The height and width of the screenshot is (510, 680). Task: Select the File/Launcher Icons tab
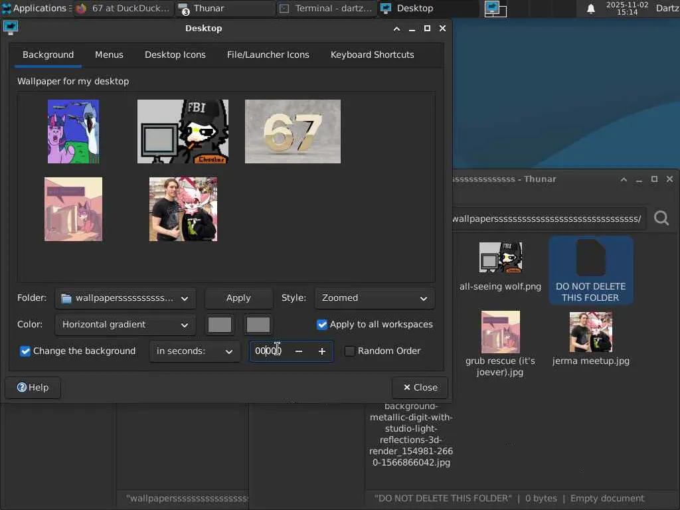(268, 54)
